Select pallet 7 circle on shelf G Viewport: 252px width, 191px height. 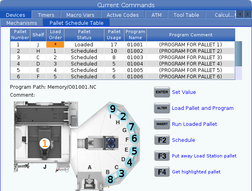[132, 127]
